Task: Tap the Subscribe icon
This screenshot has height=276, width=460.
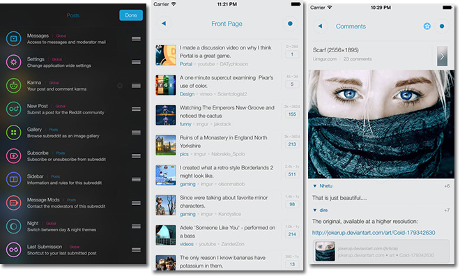Action: pyautogui.click(x=13, y=155)
